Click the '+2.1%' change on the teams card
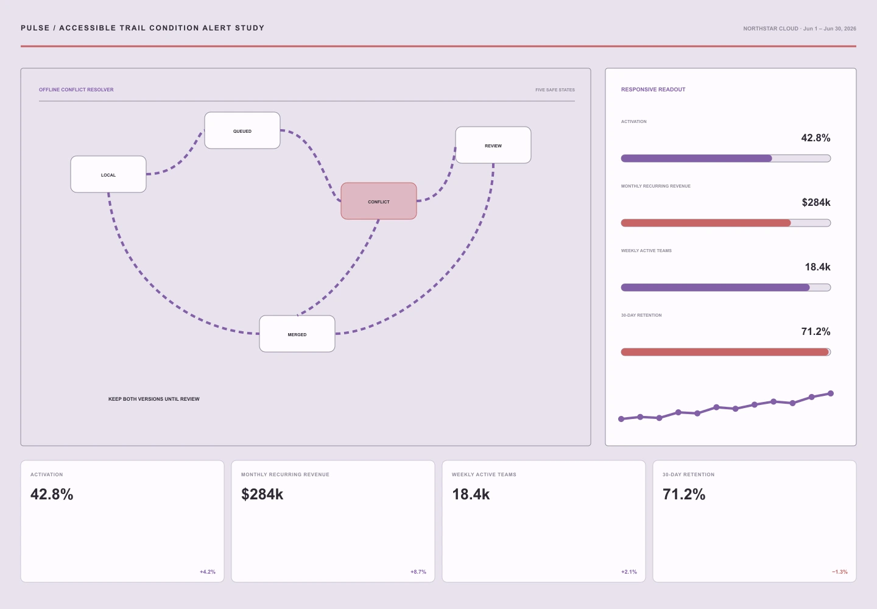Screen dimensions: 877x609 (629, 572)
